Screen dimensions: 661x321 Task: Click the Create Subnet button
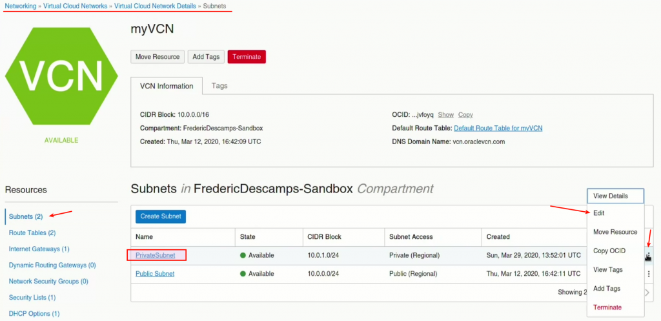(161, 216)
